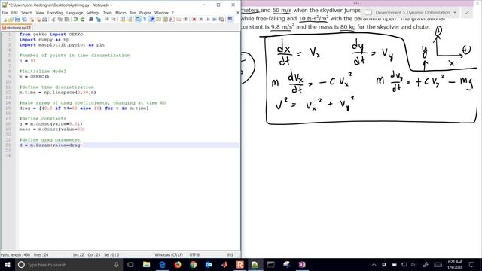Toggle the indent guide icon
Screen dimensions: 482x271
click(151, 19)
